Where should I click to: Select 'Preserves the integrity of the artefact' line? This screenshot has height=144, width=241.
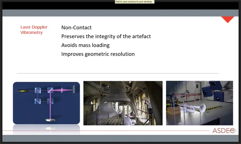pos(106,36)
